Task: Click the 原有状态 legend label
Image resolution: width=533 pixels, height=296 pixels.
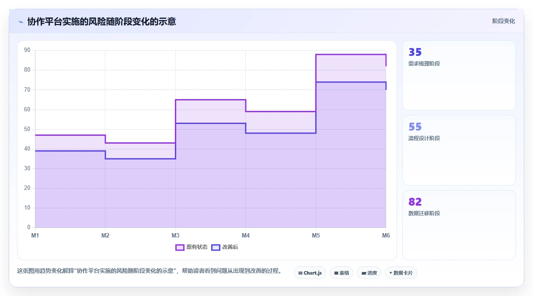Action: [197, 247]
